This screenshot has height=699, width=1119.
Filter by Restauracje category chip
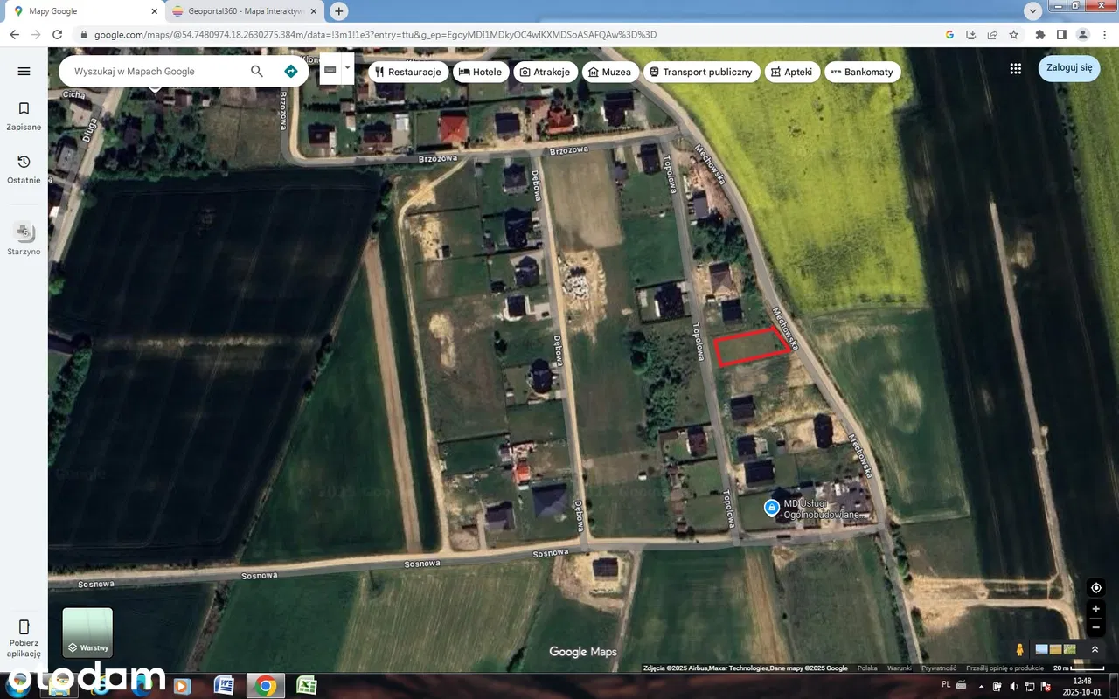pyautogui.click(x=407, y=72)
